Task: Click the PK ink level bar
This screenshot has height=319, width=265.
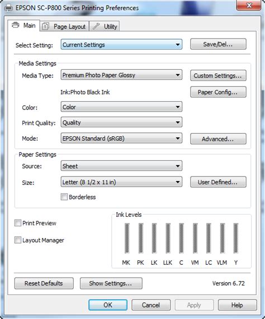Action: [x=141, y=238]
